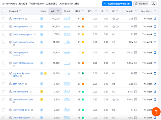Refresh the row showing 2.2B results
Viewport: 161px width, 120px height.
click(x=155, y=19)
